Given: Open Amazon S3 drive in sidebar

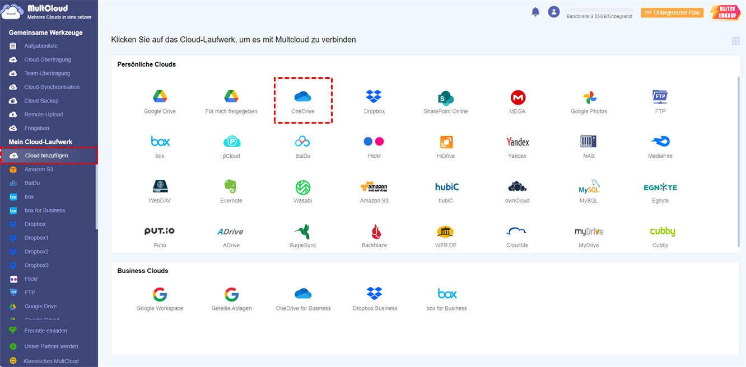Looking at the screenshot, I should (40, 169).
